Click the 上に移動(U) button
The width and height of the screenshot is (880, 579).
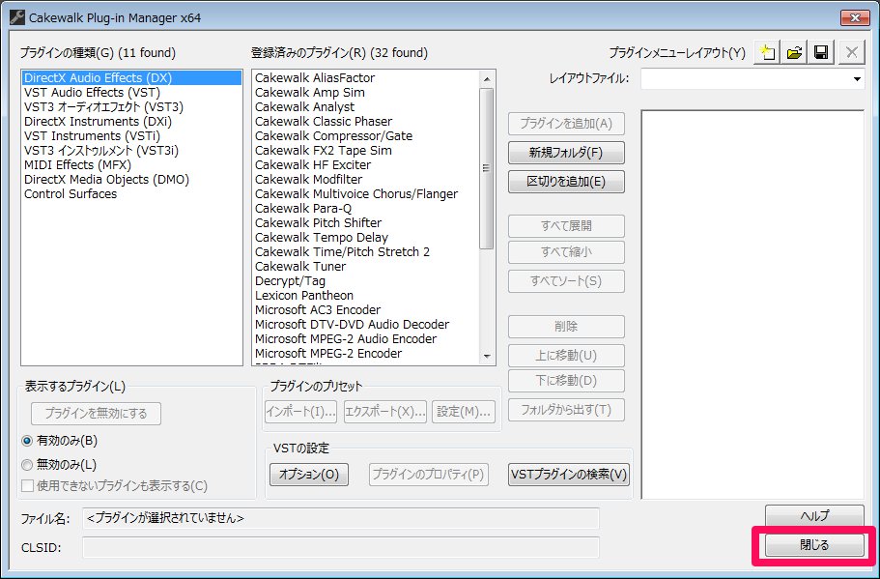pos(566,356)
